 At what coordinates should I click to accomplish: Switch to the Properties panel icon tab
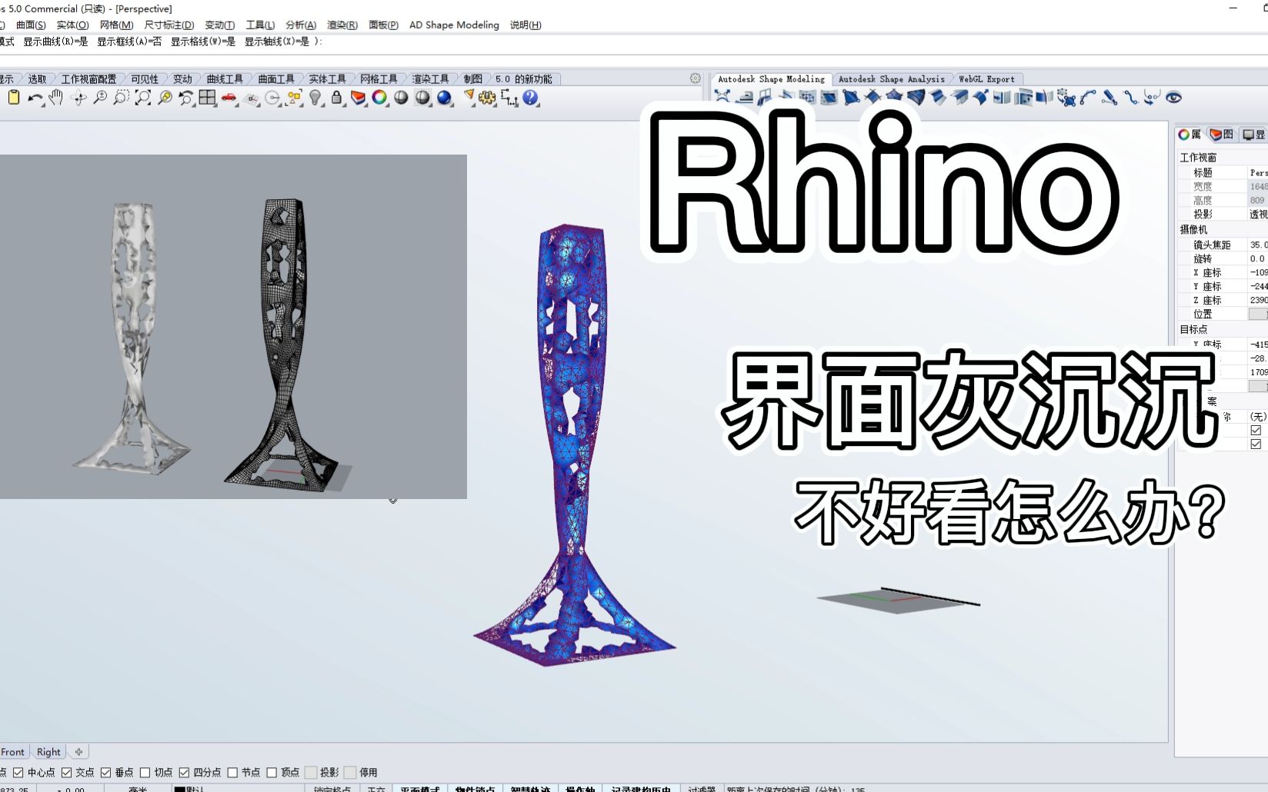(1190, 135)
